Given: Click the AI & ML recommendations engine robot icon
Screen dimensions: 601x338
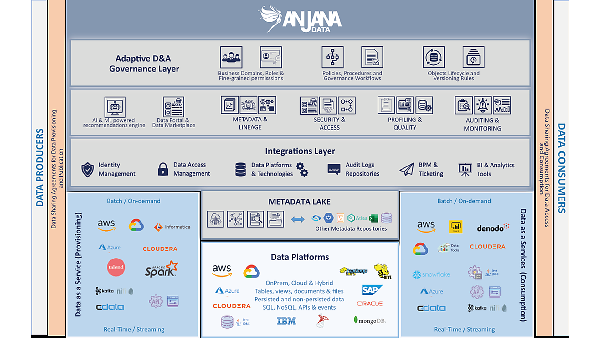Looking at the screenshot, I should pos(115,107).
